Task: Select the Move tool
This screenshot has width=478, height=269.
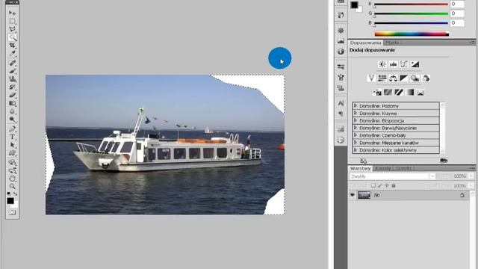Action: tap(12, 13)
